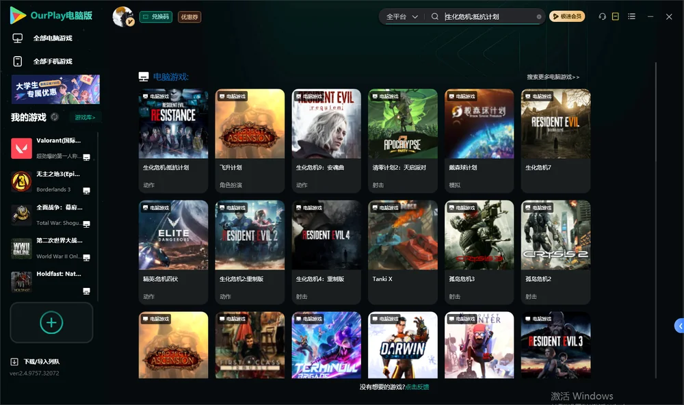Open customer support headset icon

coord(602,16)
